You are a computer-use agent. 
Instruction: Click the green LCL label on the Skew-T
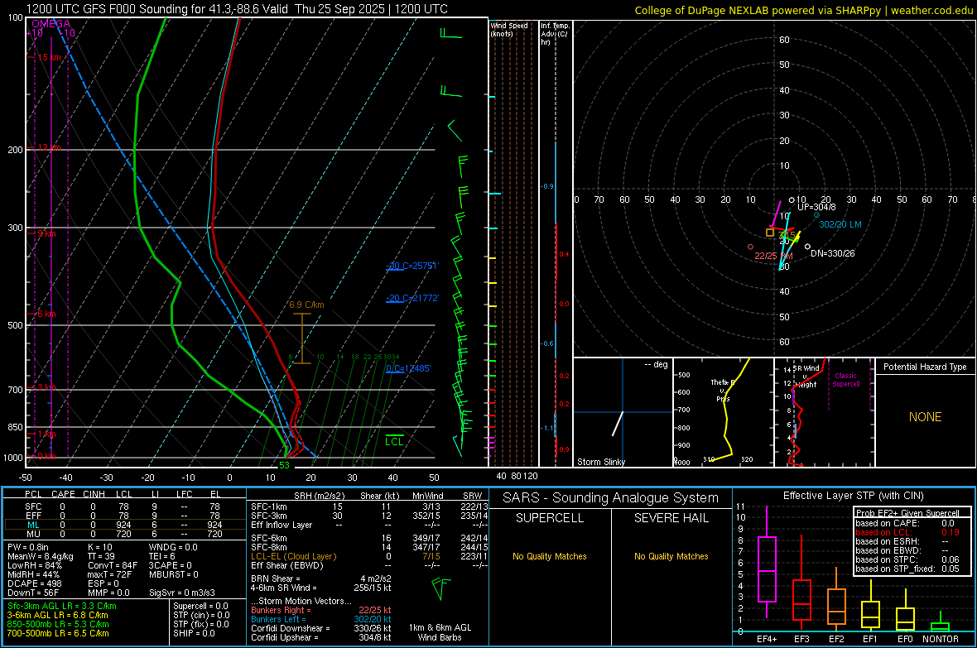click(x=394, y=441)
